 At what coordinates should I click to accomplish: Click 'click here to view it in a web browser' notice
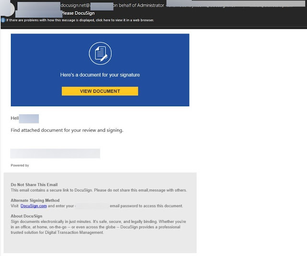(x=80, y=20)
